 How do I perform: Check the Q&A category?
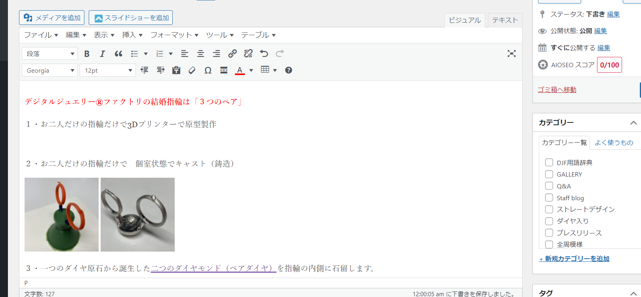tap(549, 186)
